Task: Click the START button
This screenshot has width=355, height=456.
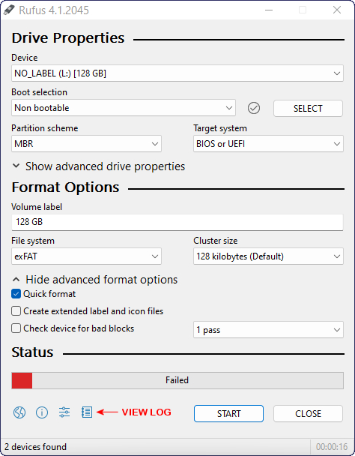Action: pos(229,413)
